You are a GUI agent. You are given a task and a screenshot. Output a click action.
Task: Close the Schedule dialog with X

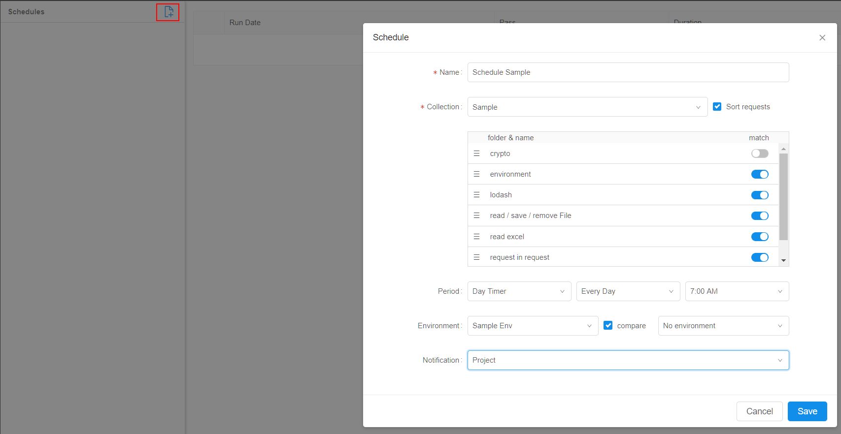point(822,38)
